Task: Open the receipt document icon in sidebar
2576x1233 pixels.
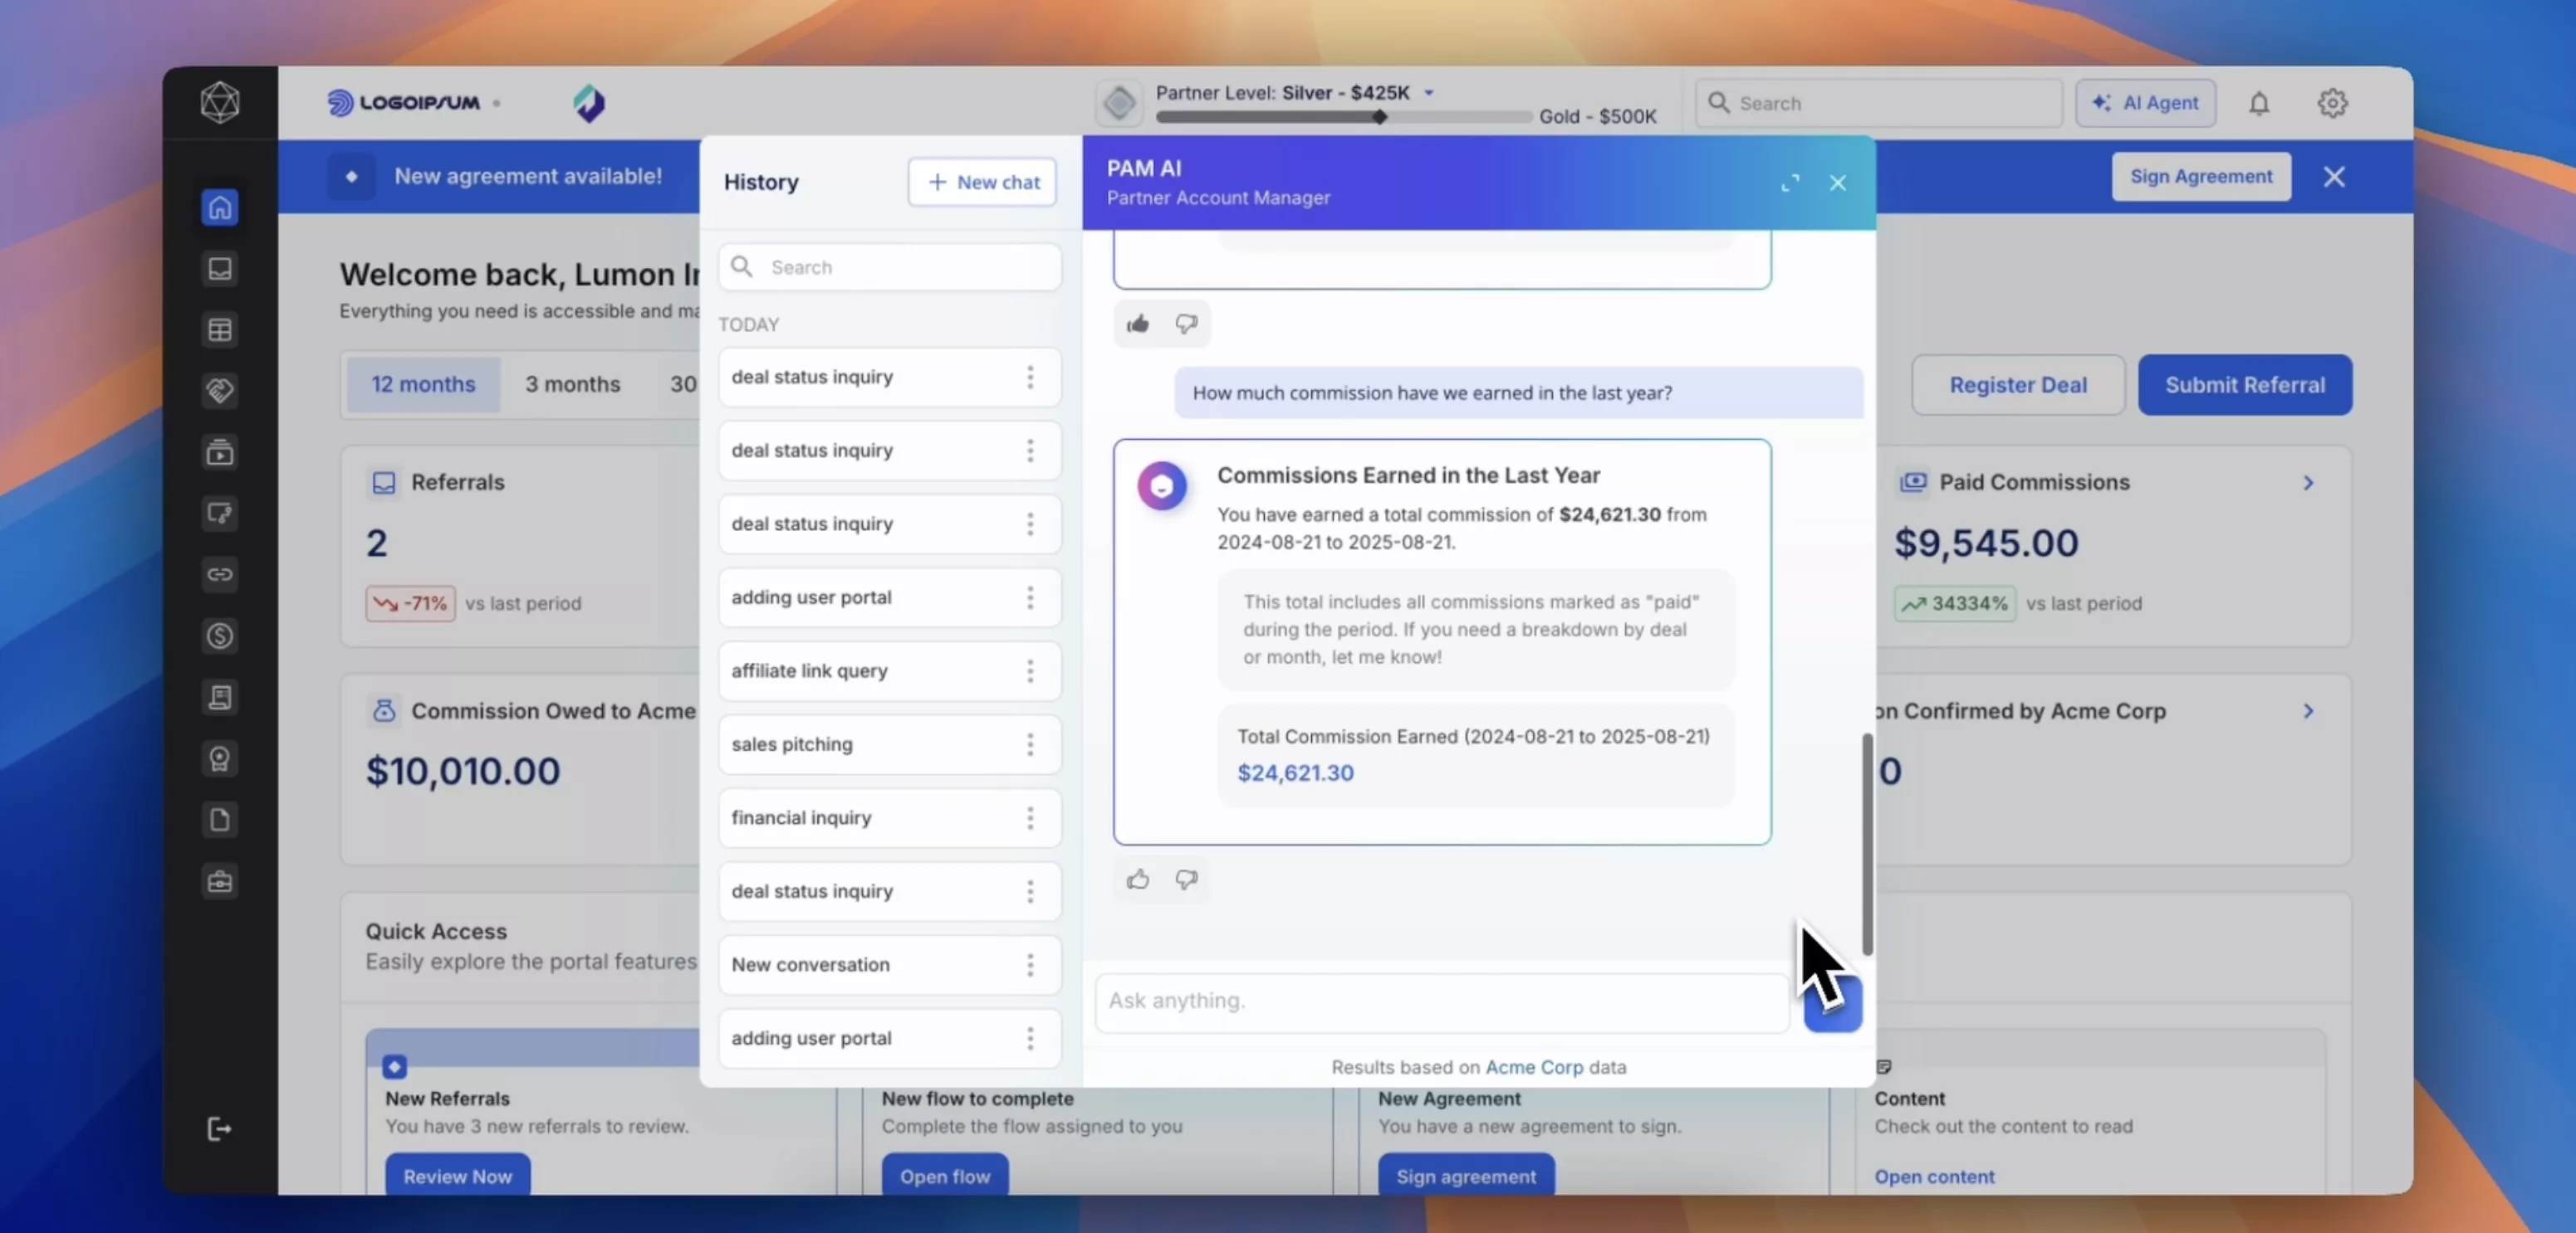Action: click(x=220, y=696)
